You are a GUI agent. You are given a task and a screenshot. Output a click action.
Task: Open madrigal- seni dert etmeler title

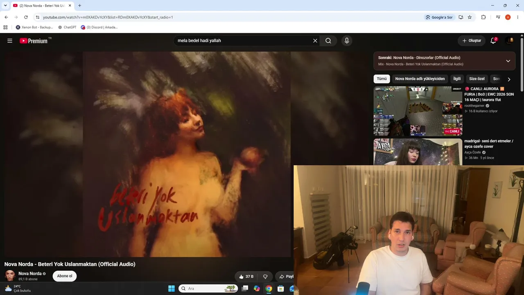[489, 144]
